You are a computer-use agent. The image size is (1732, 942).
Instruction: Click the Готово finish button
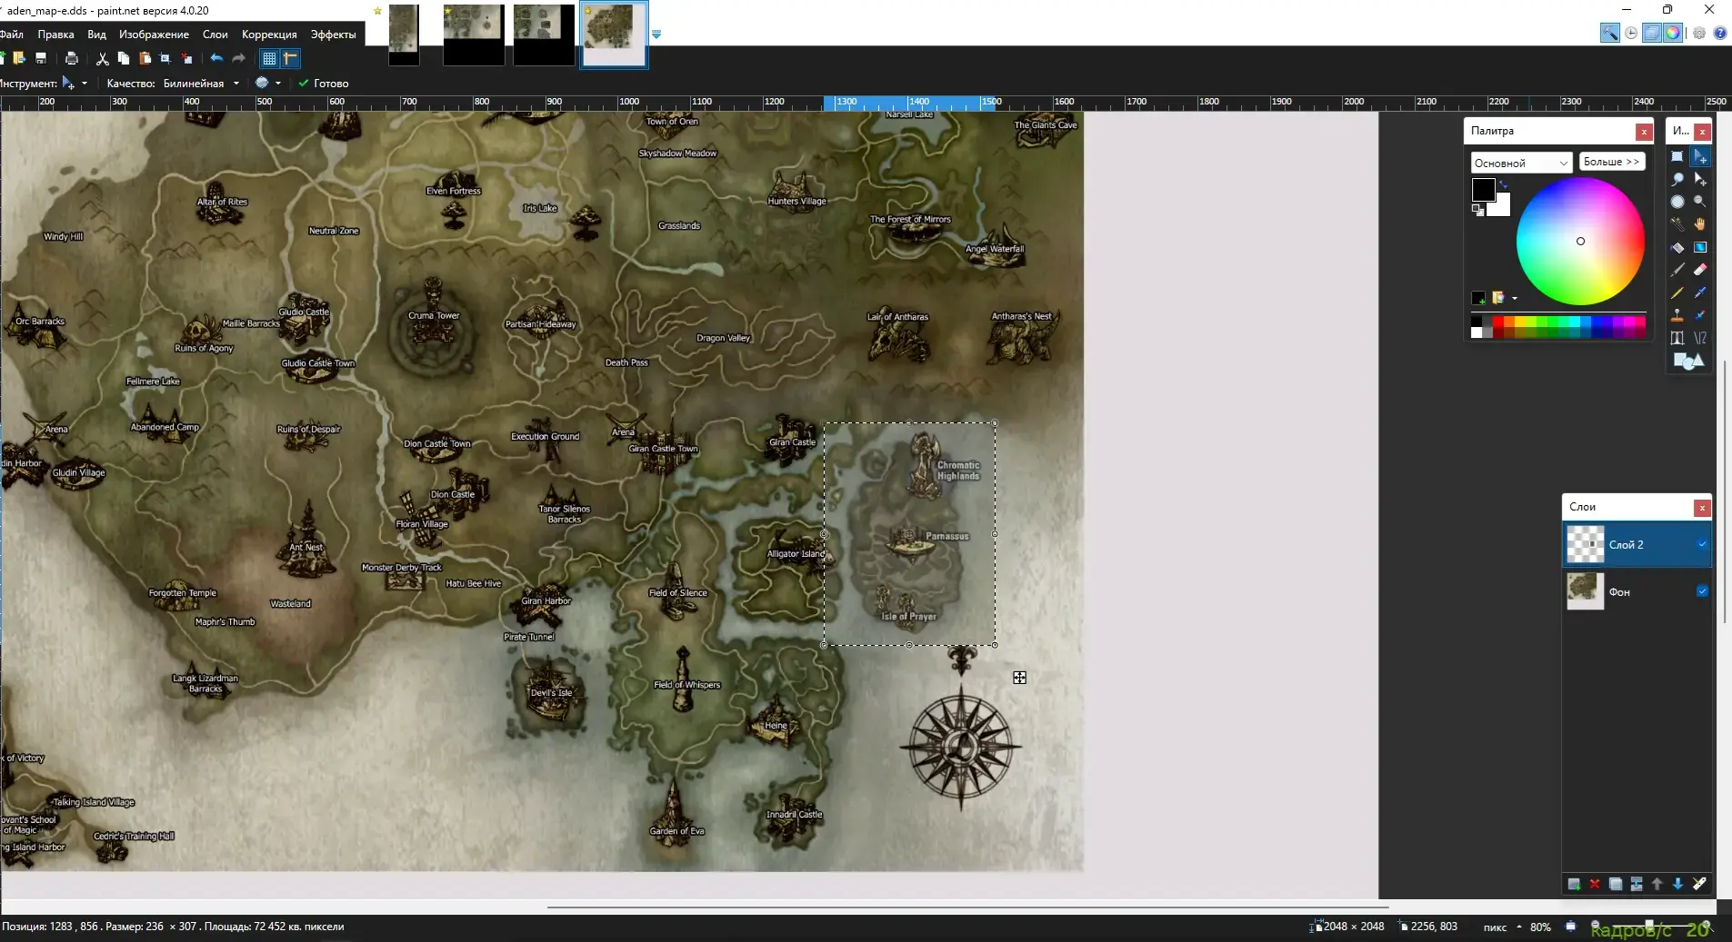[x=323, y=83]
